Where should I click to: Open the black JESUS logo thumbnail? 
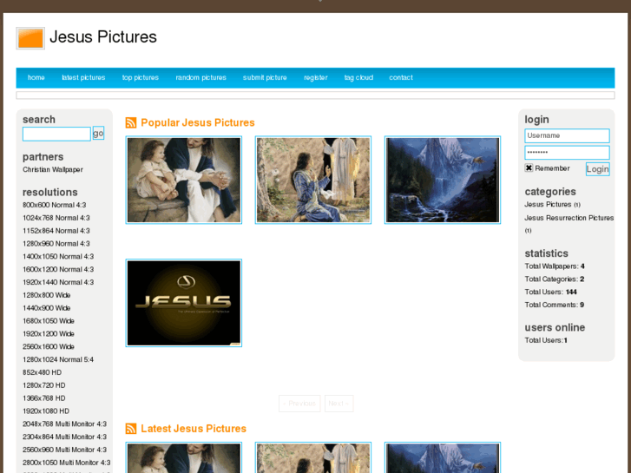pos(184,303)
